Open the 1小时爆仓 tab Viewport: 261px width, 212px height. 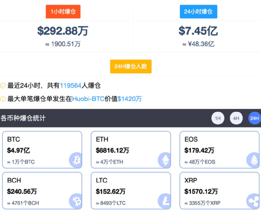coord(63,12)
